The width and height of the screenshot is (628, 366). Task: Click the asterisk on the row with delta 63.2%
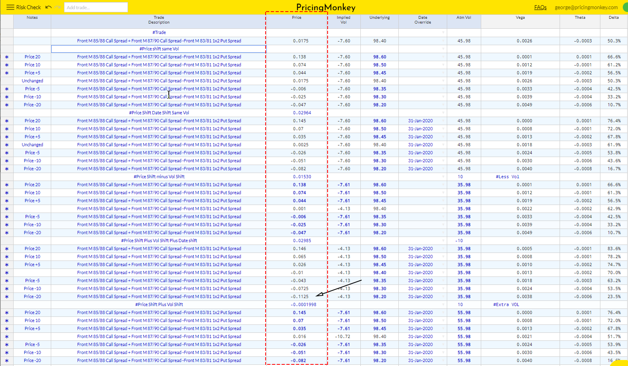(7, 280)
